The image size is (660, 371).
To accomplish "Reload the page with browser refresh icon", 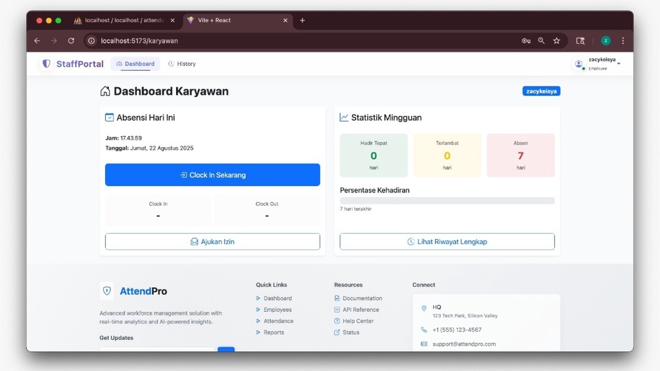I will pos(71,41).
